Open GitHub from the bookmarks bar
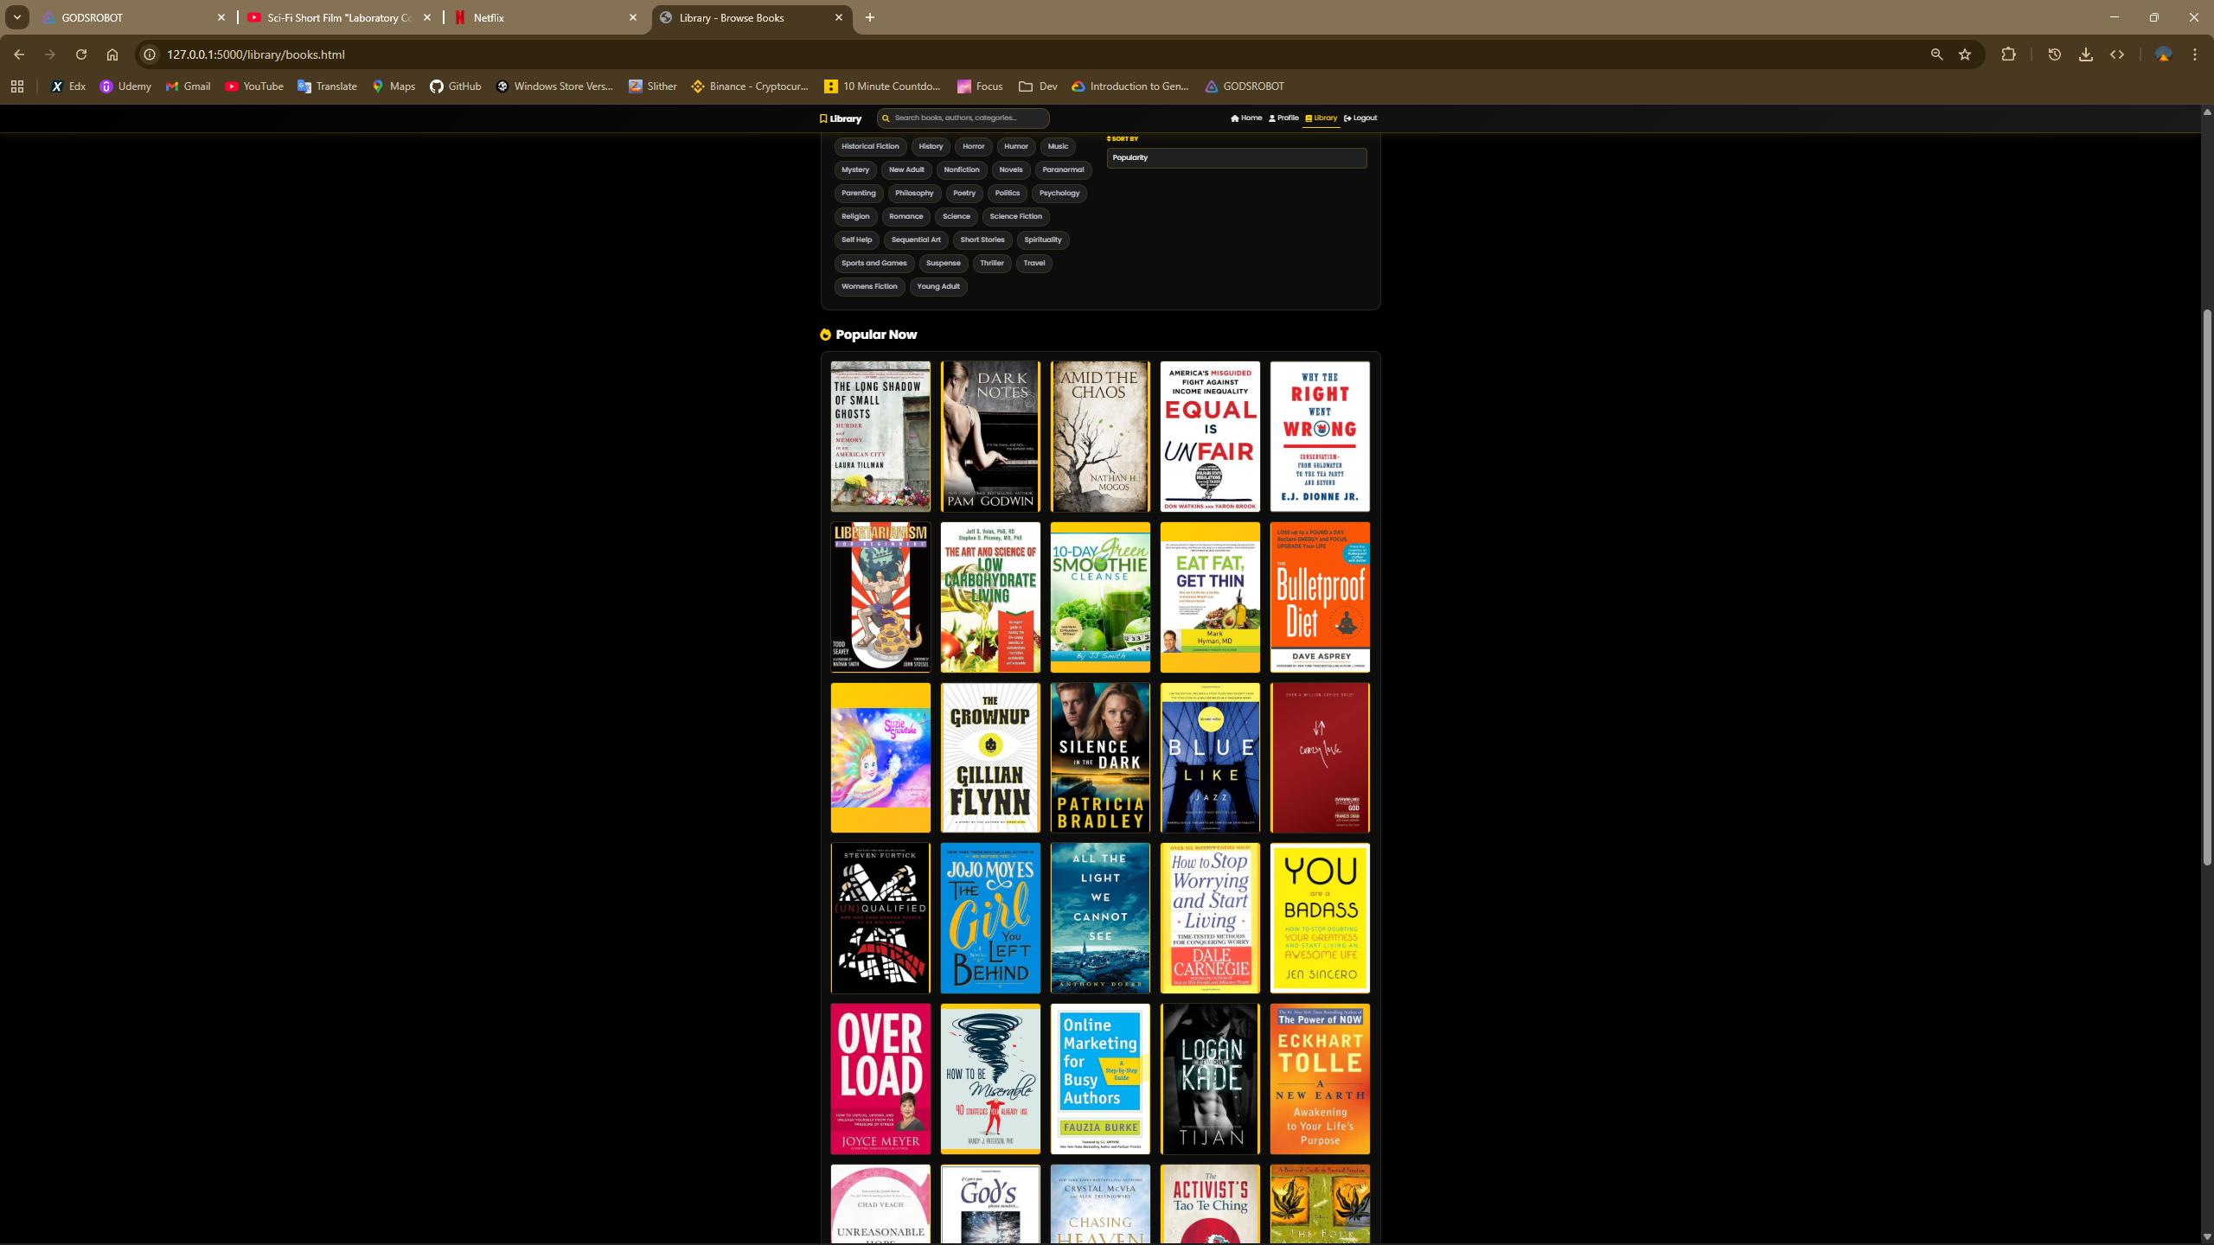Screen dimensions: 2214x1245 [456, 86]
